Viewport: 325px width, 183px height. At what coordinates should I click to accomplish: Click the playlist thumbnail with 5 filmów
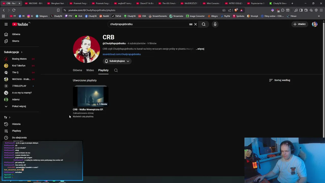pos(91,97)
